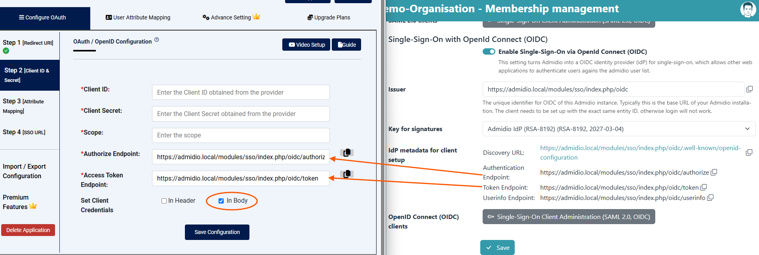Click the Save Configuration button
This screenshot has height=255, width=759.
coord(217,232)
